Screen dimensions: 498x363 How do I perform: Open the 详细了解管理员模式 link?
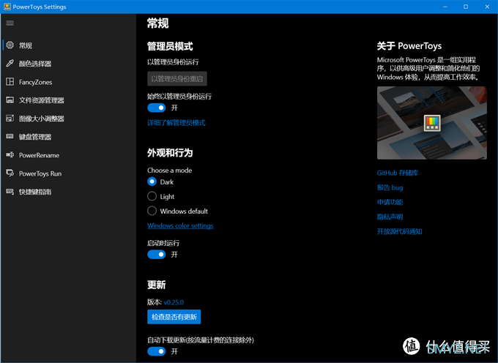tap(176, 123)
